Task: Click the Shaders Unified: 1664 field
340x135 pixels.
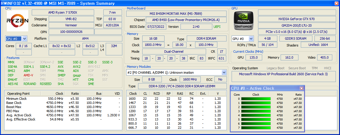Action: pyautogui.click(x=318, y=45)
